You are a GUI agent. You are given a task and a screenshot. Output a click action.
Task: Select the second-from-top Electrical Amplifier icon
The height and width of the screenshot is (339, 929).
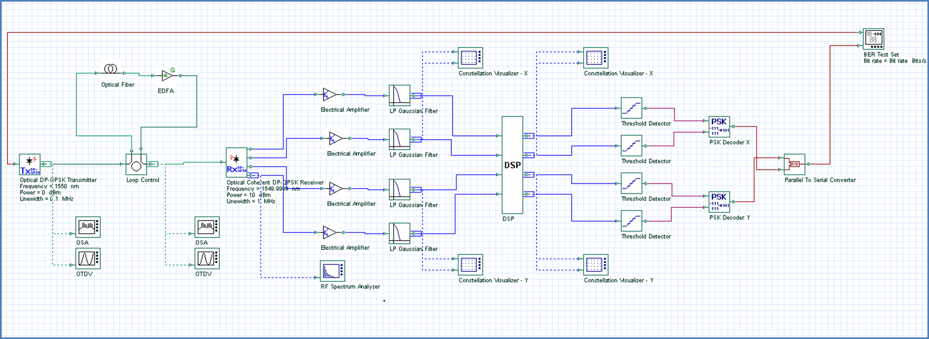point(336,138)
